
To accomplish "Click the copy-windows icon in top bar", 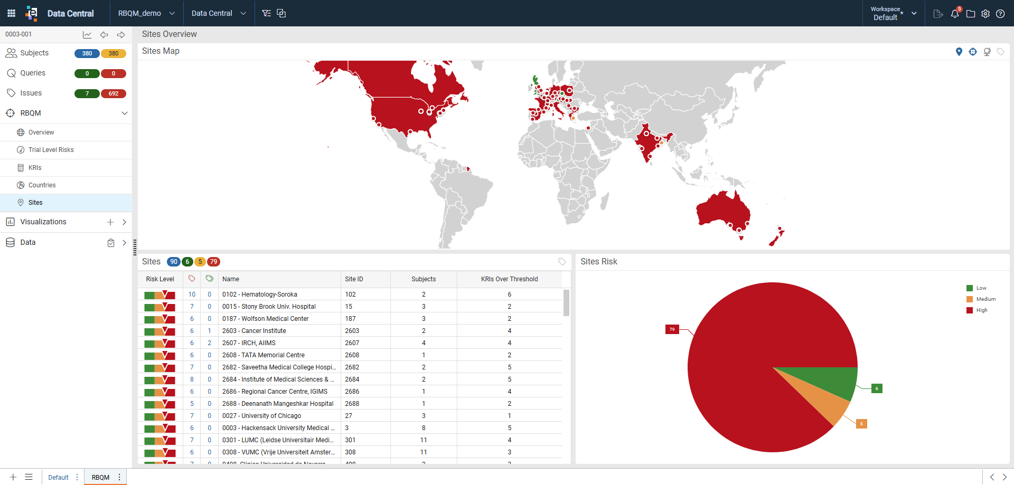I will point(281,13).
